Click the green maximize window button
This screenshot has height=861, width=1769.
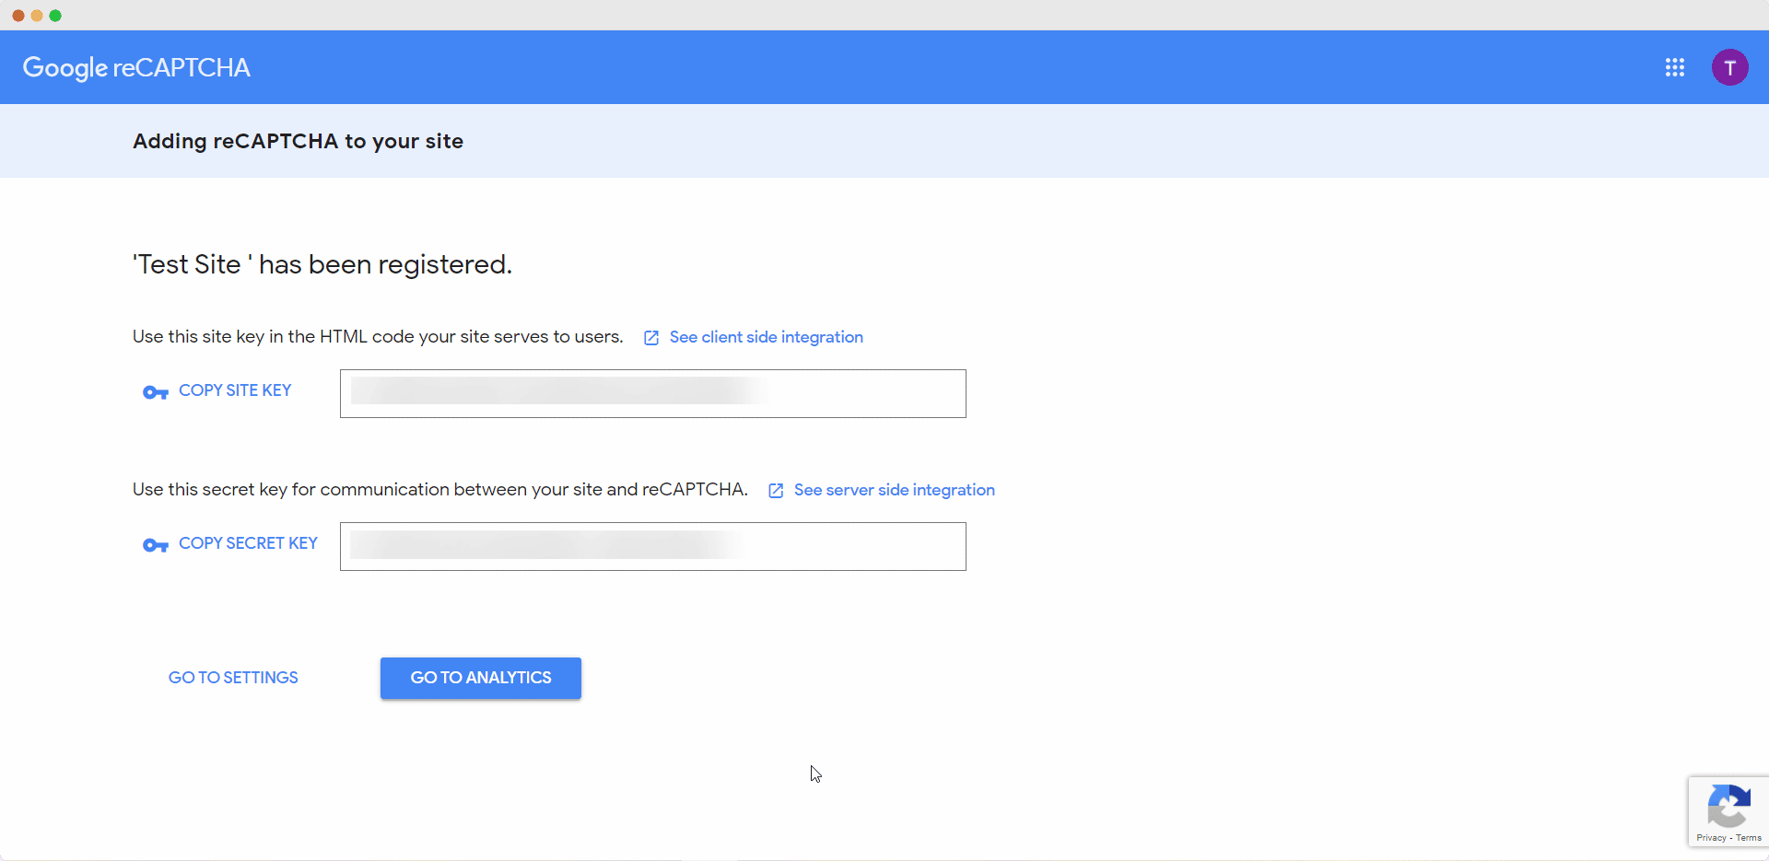pyautogui.click(x=55, y=16)
